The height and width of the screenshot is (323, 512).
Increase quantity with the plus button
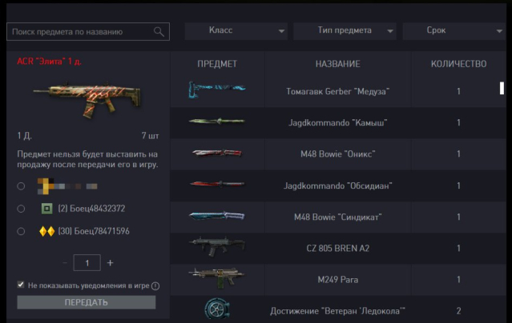coord(110,263)
